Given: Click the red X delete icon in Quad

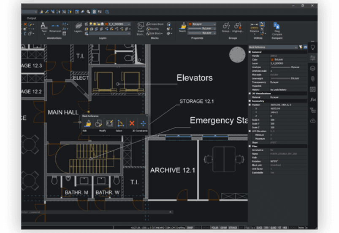Looking at the screenshot, I should [132, 123].
